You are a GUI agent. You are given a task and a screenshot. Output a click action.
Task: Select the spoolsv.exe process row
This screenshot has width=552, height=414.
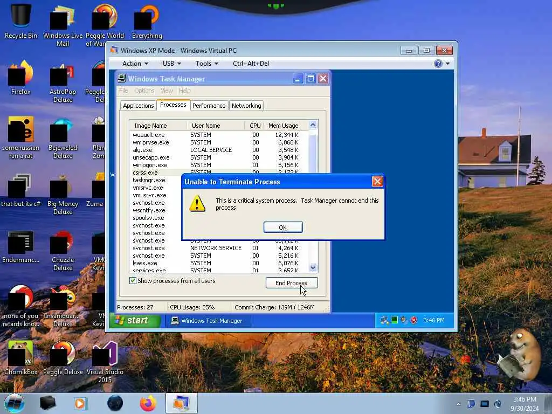[156, 218]
